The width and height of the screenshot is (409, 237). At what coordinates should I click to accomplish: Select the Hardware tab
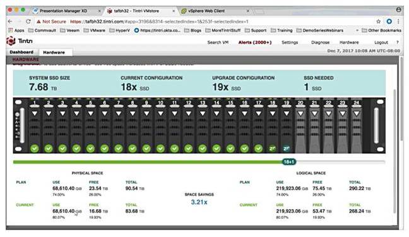pos(54,52)
